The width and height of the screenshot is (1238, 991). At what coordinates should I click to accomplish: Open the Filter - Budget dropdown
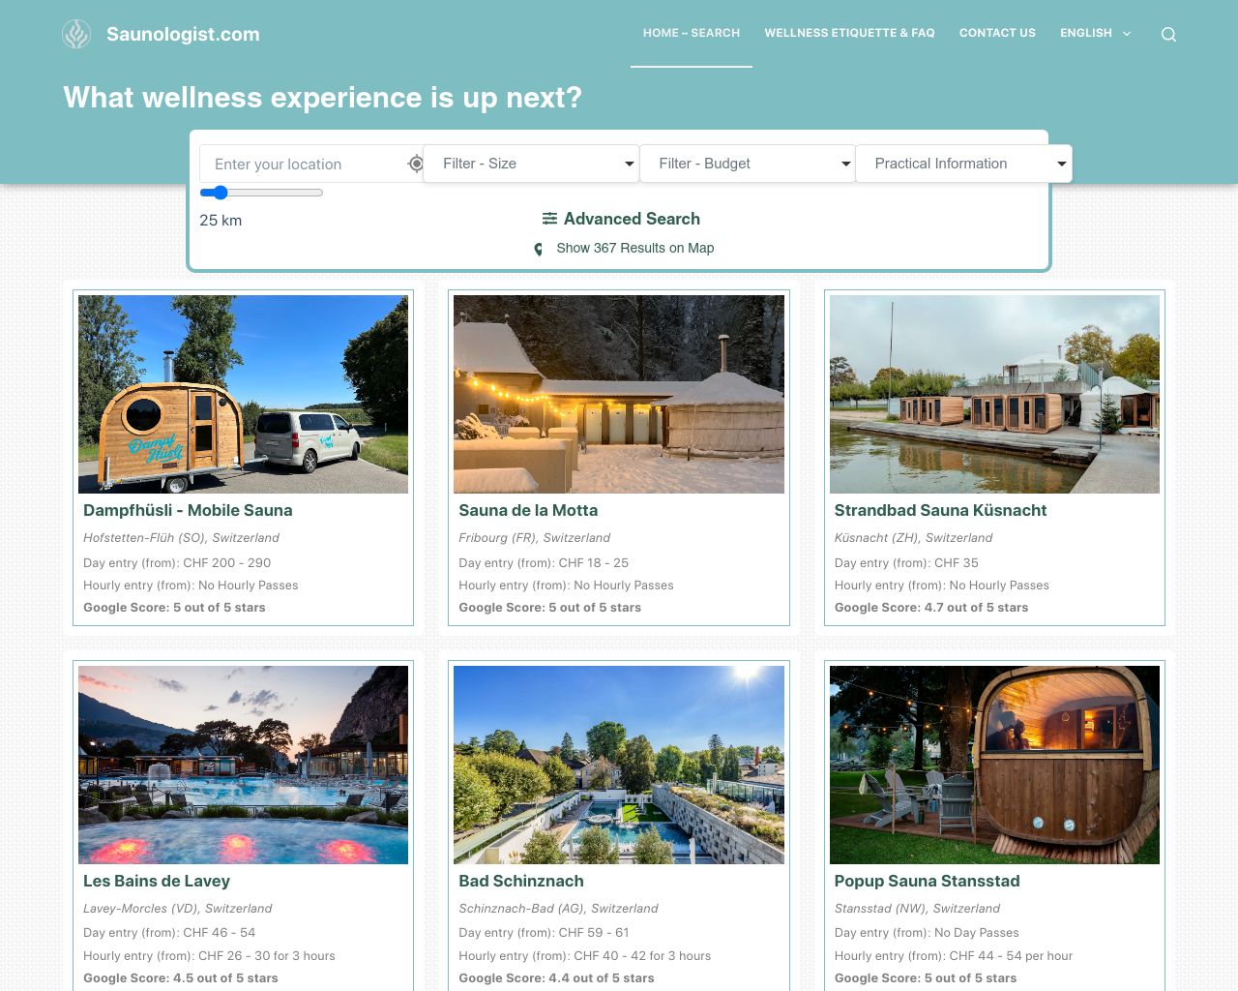click(747, 164)
